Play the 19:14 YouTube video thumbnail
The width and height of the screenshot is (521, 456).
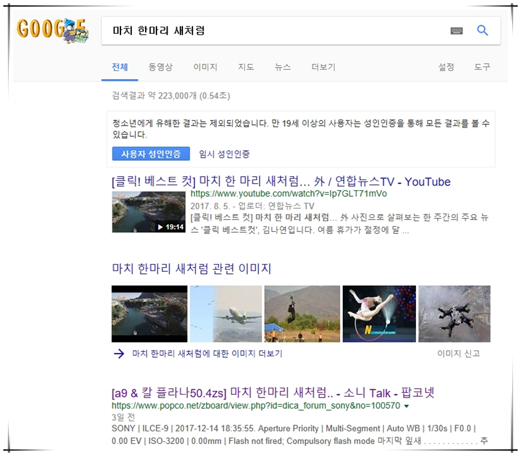click(x=148, y=212)
